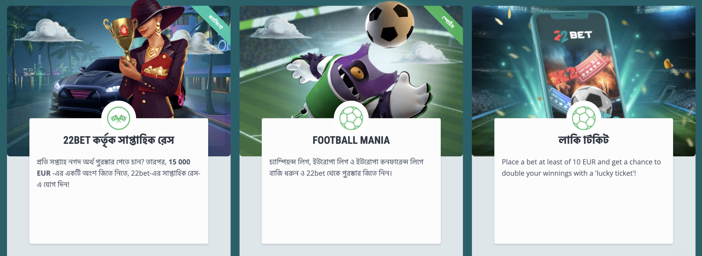Click the sports corner ribbon on second card

click(448, 22)
